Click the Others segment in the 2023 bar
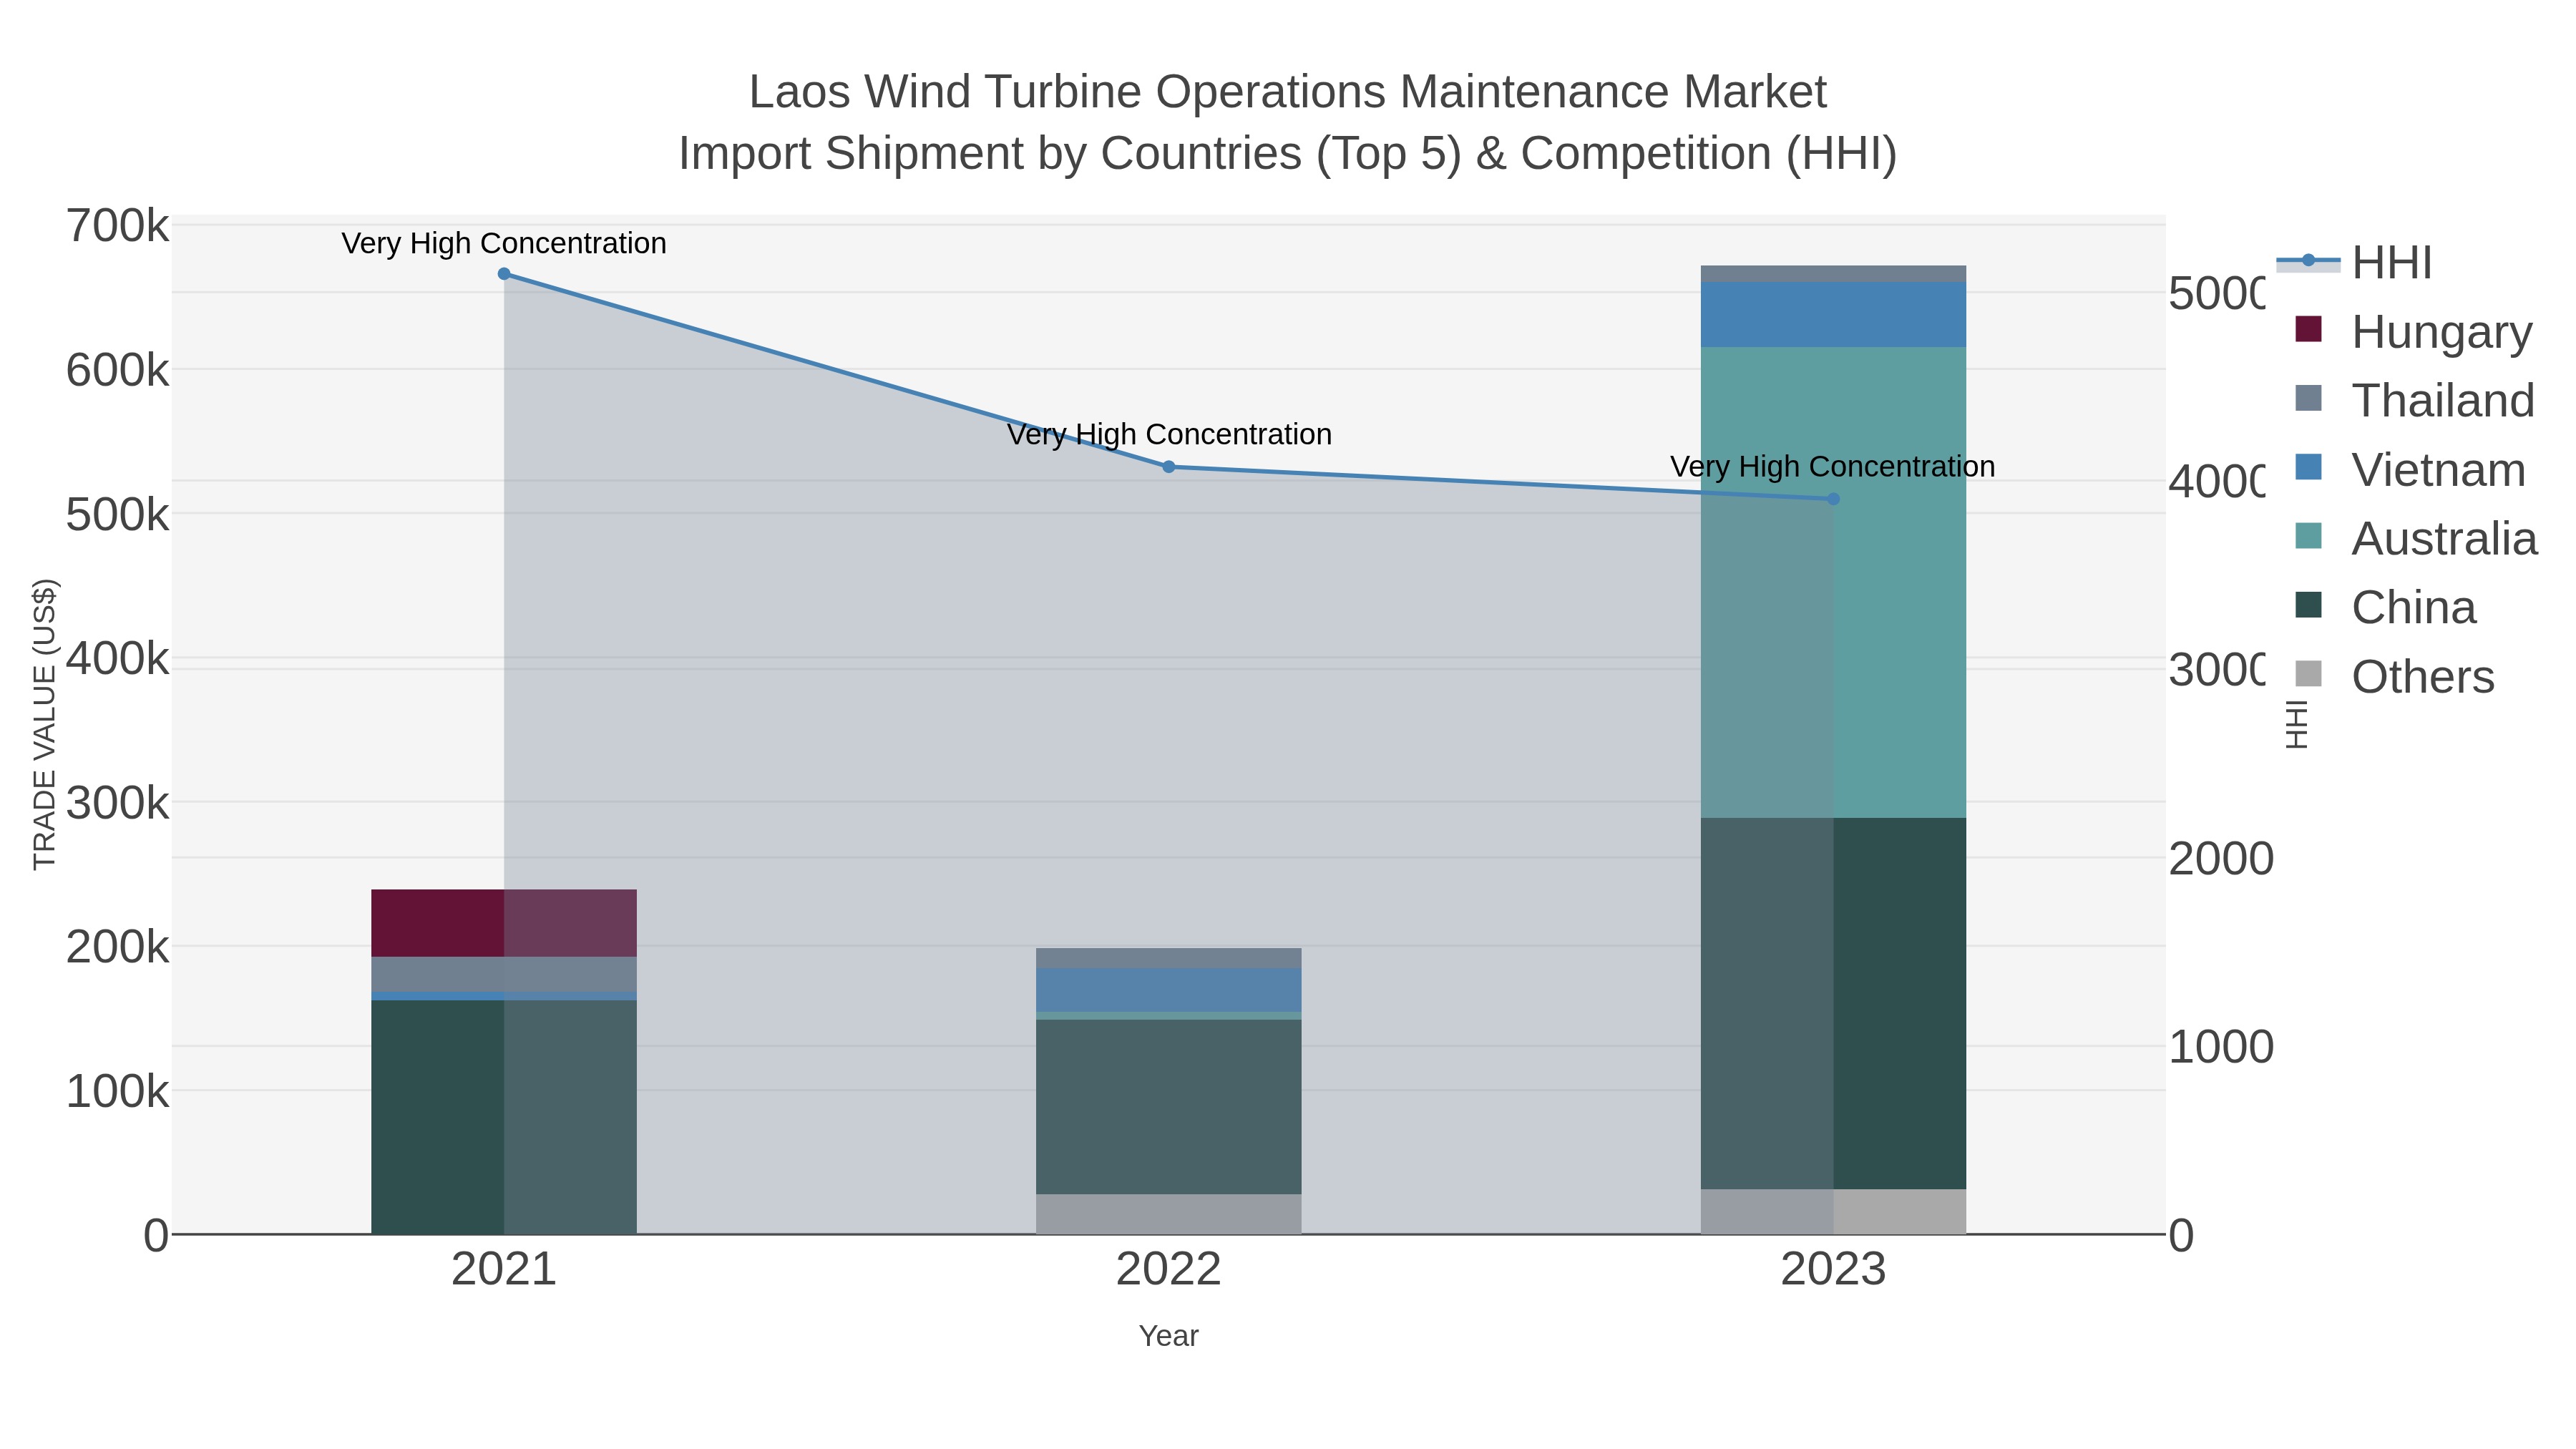The width and height of the screenshot is (2576, 1449). (1833, 1212)
